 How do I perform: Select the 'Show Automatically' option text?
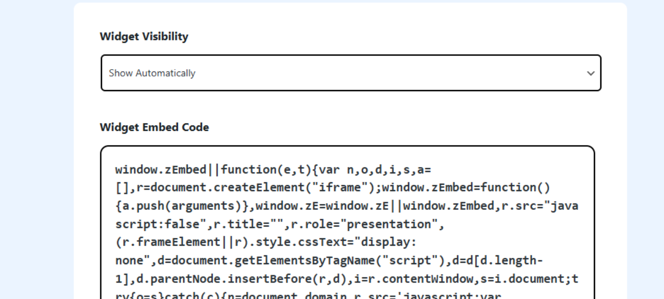[152, 73]
